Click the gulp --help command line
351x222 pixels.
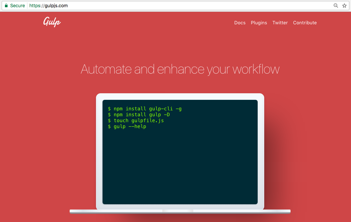point(127,126)
